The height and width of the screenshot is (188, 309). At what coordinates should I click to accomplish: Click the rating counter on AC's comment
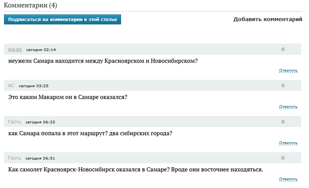coord(283,86)
